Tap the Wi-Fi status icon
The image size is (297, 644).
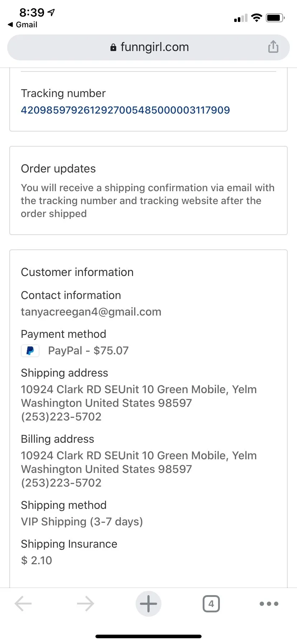coord(256,18)
